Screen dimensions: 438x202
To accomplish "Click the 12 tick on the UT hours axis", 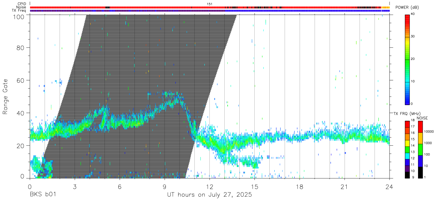I will (210, 187).
